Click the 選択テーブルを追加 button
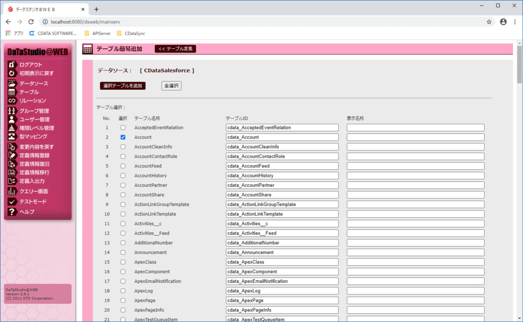 point(122,86)
